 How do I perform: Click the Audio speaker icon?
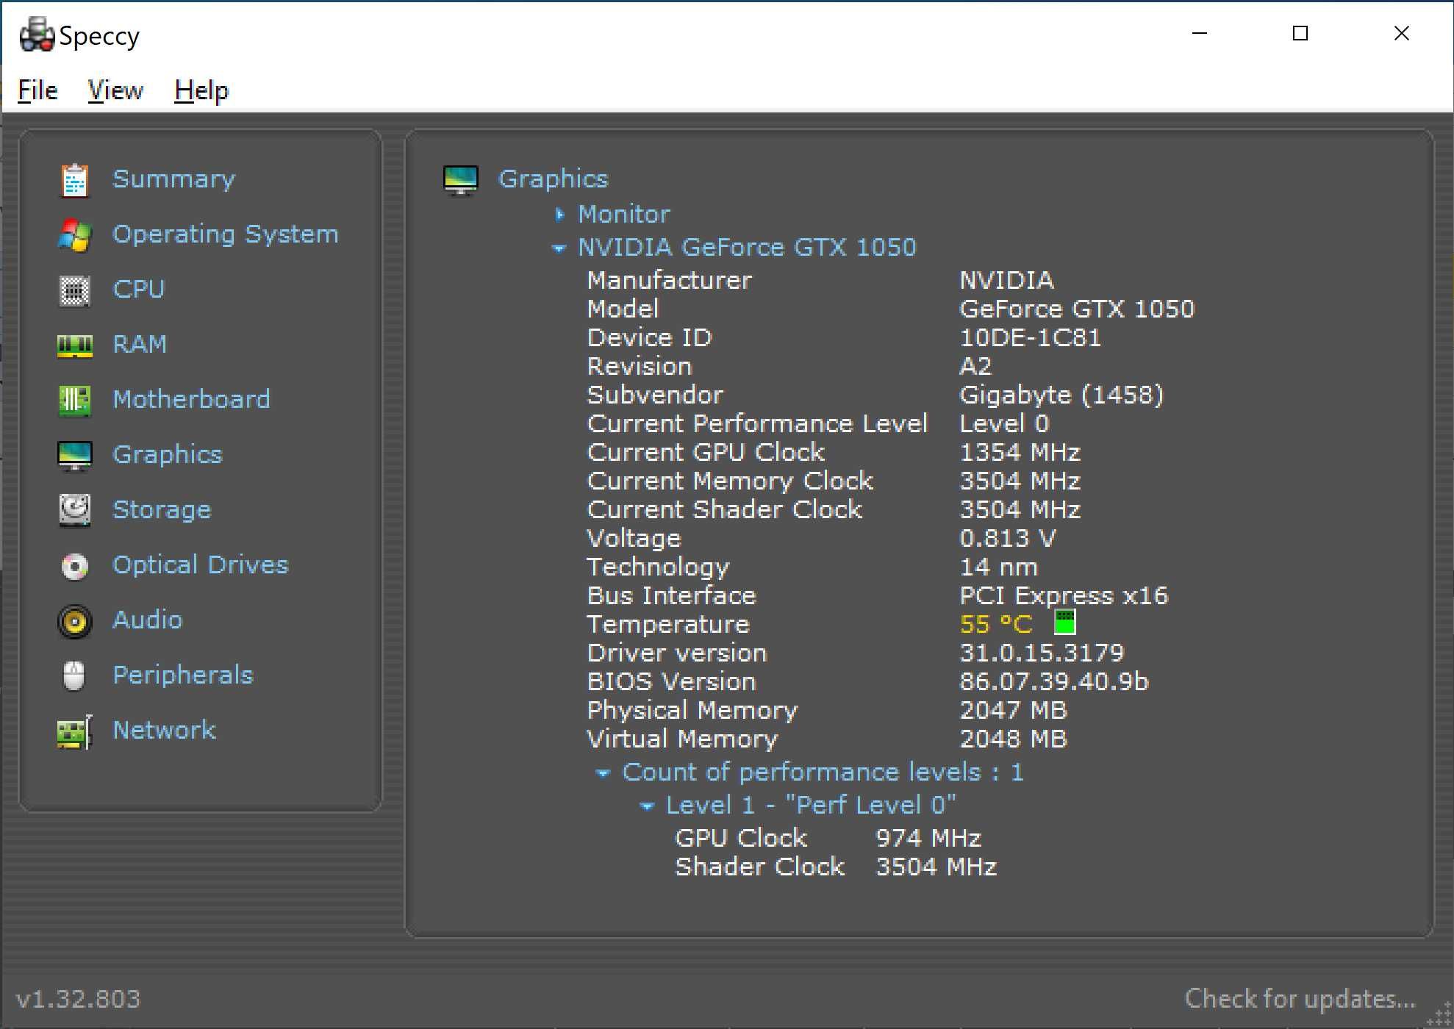75,621
